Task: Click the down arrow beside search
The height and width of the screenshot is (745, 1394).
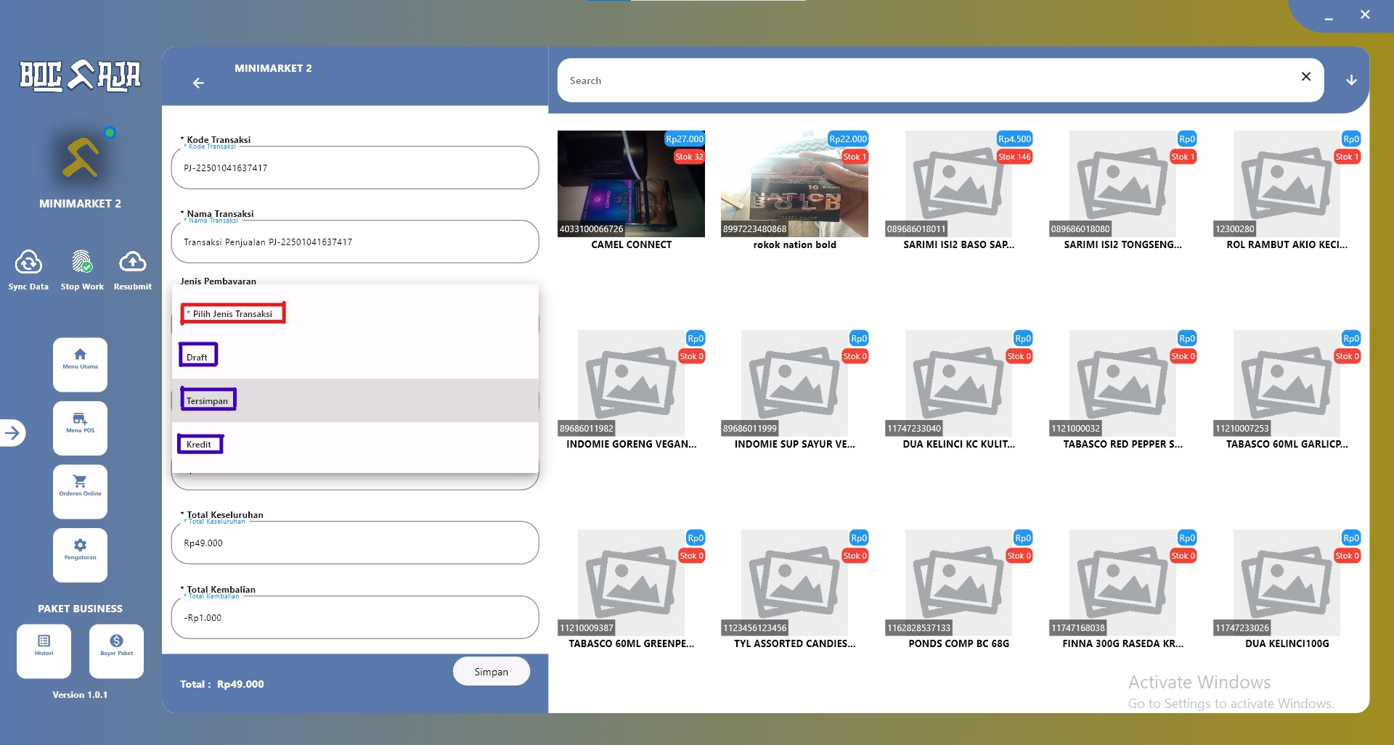Action: tap(1351, 80)
